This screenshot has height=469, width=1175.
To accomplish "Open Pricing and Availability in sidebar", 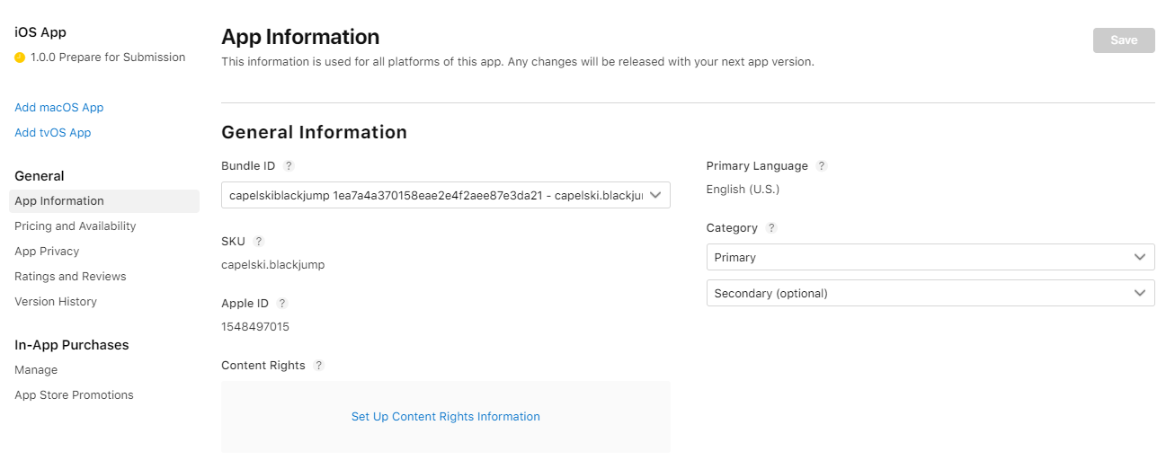I will tap(76, 226).
